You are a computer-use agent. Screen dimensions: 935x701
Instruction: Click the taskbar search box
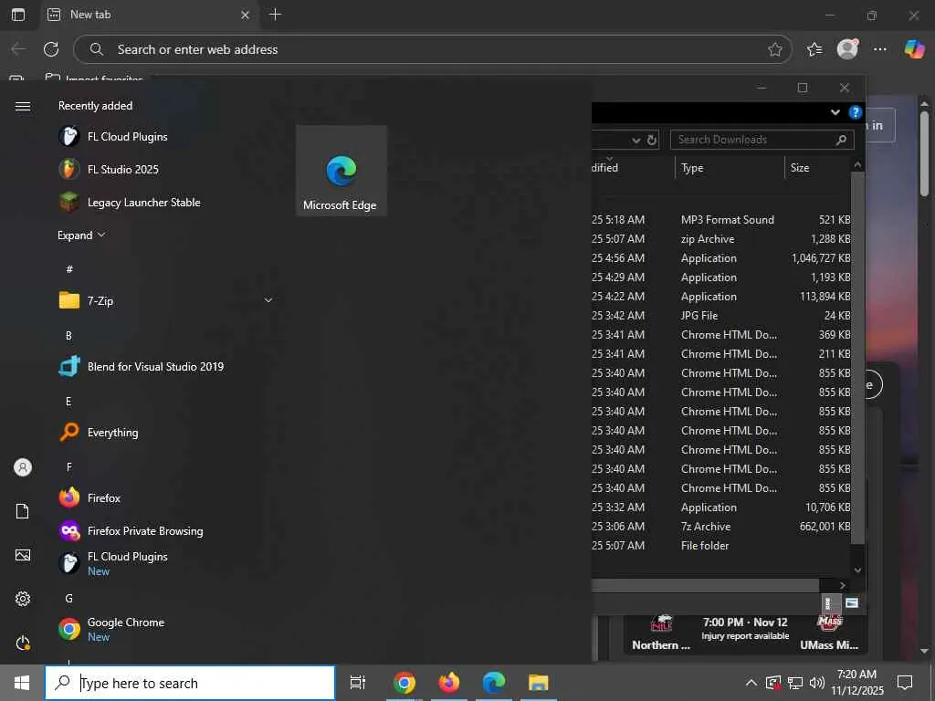click(190, 683)
